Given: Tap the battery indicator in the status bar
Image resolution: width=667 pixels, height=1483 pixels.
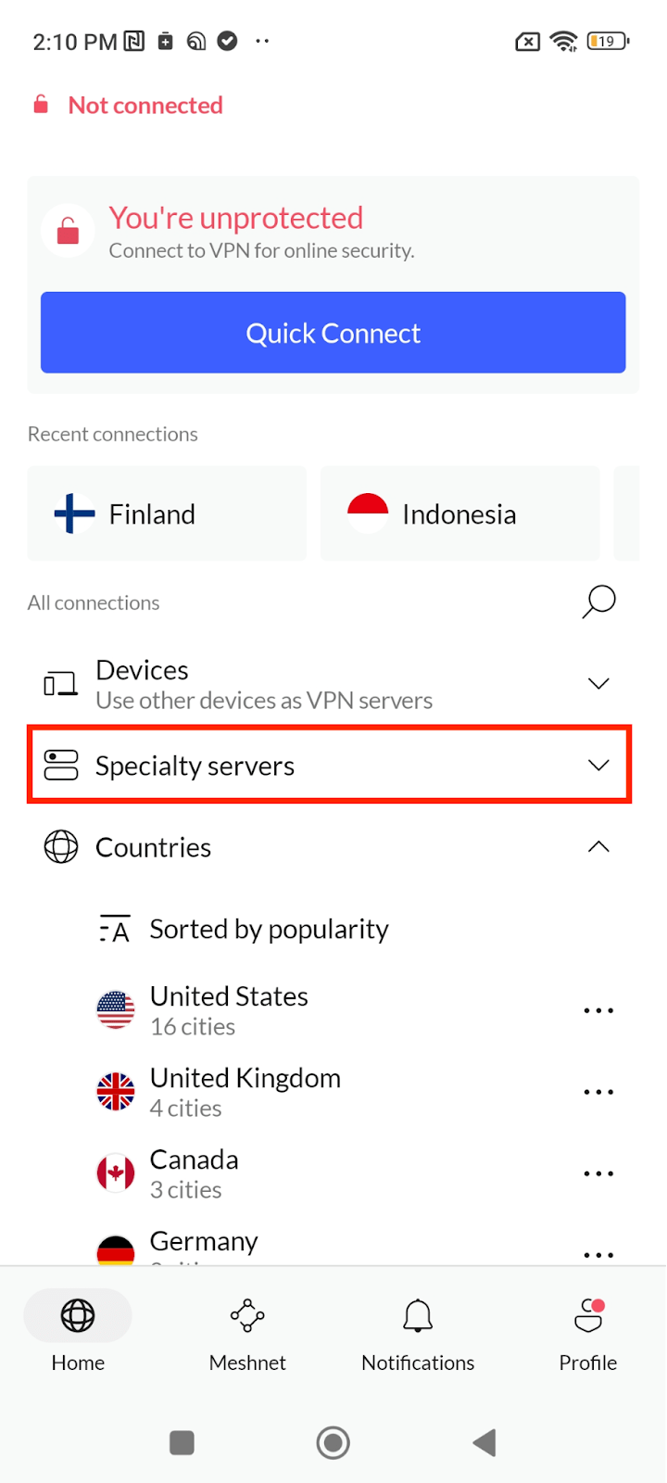Looking at the screenshot, I should tap(607, 41).
